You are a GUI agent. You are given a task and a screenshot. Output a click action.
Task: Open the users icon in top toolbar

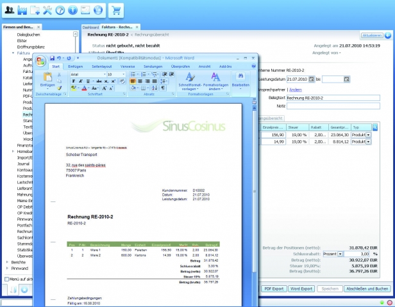pyautogui.click(x=10, y=10)
